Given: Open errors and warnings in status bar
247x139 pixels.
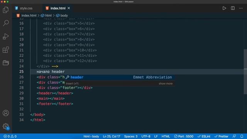Looking at the screenshot, I should click(x=10, y=136).
